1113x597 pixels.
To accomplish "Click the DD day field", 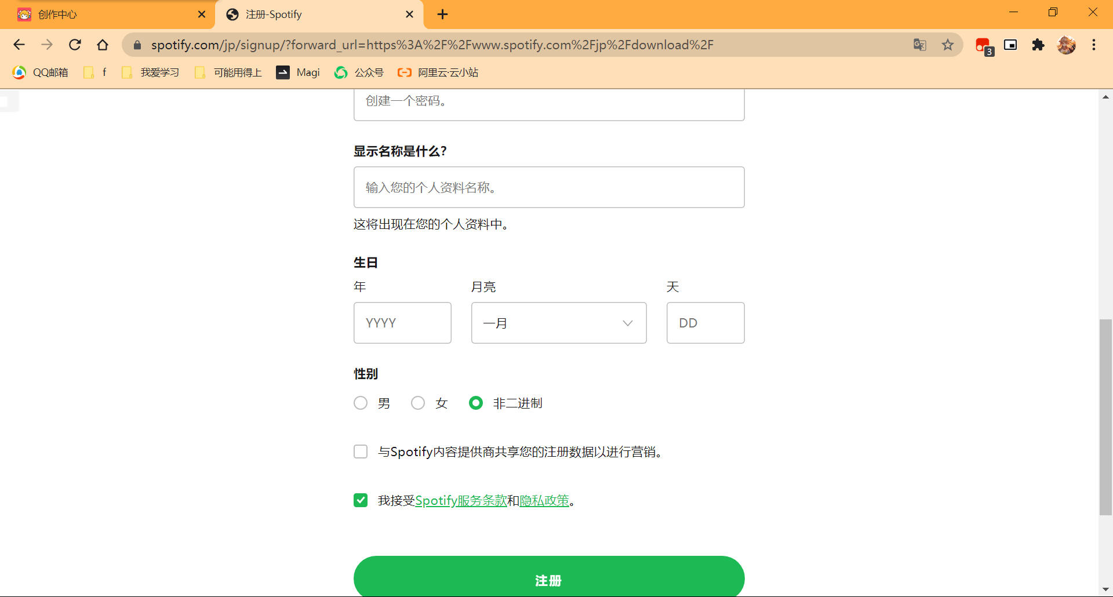I will click(705, 323).
